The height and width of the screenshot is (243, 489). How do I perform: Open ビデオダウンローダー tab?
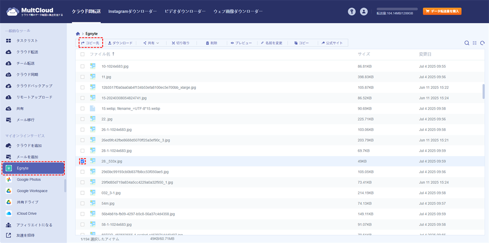pyautogui.click(x=185, y=11)
